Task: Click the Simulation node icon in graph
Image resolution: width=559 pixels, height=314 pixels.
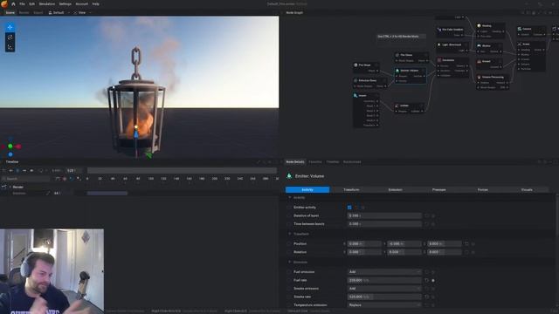Action: (x=439, y=60)
